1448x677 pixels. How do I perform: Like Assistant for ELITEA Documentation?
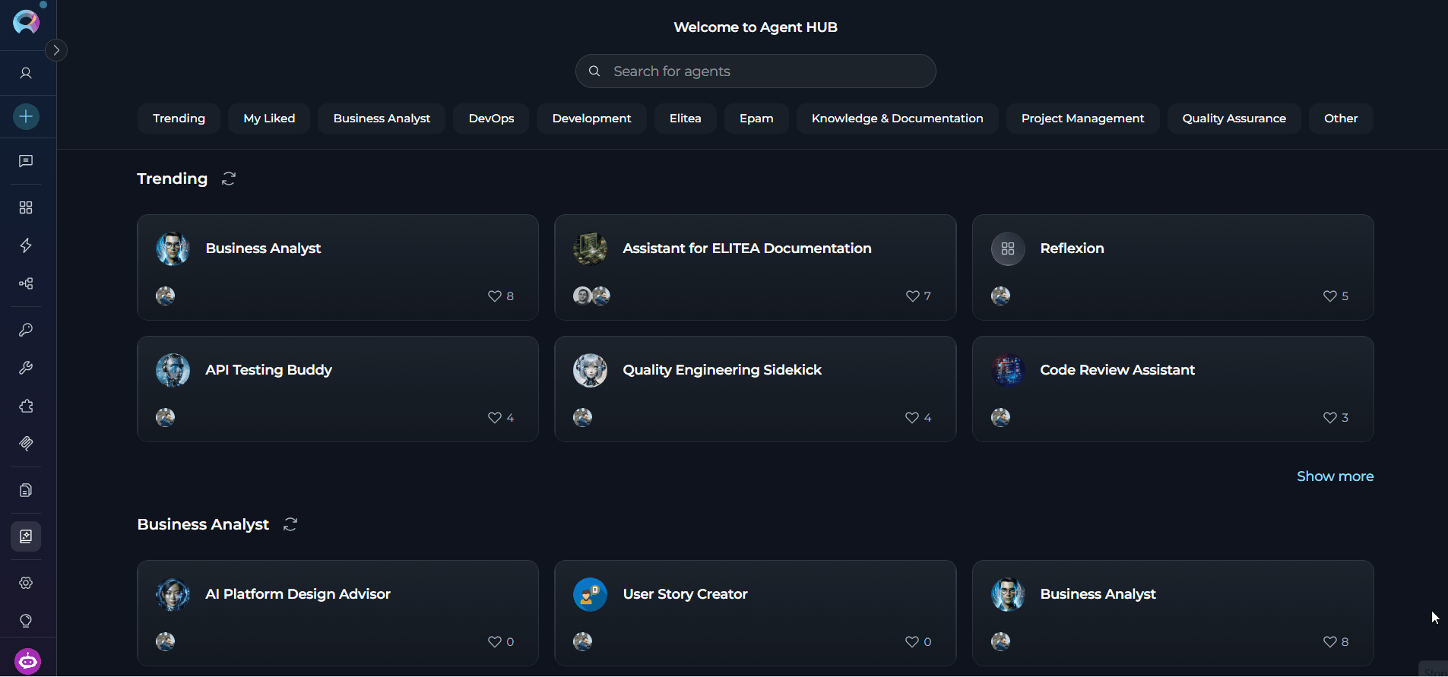(912, 296)
